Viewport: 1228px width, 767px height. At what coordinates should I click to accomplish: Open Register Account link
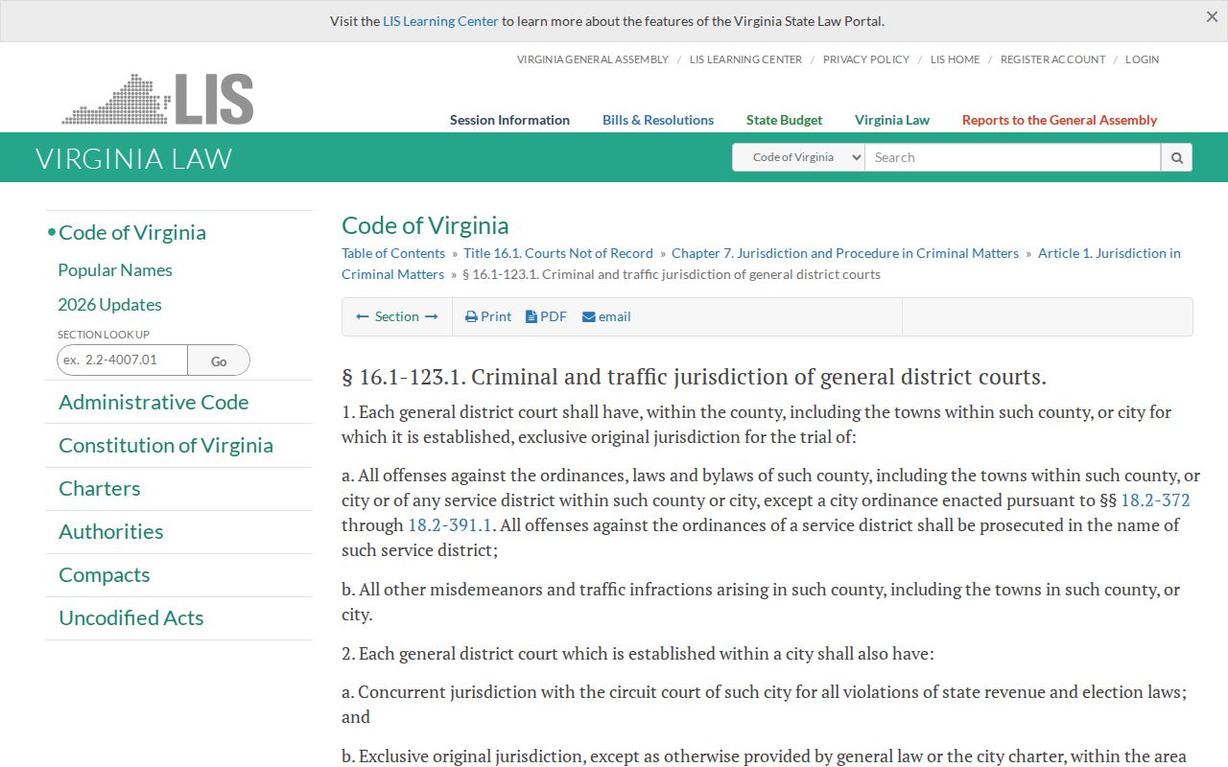click(x=1052, y=59)
